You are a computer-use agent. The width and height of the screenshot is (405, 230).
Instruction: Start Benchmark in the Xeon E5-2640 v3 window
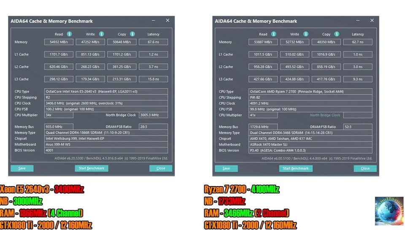click(x=92, y=168)
